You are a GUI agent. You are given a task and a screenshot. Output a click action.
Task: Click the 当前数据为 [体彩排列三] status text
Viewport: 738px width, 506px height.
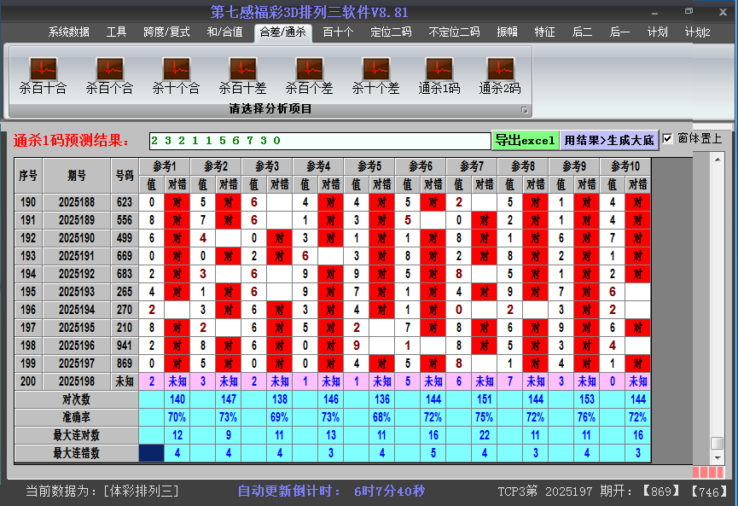coord(102,491)
